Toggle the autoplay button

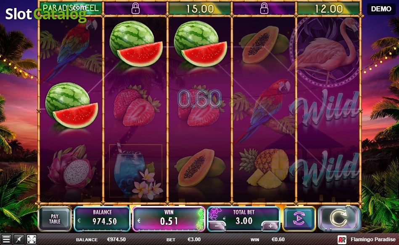point(299,219)
